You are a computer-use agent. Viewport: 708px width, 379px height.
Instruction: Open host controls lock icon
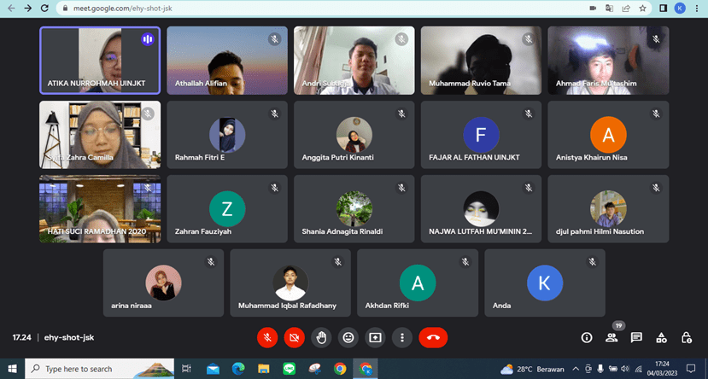(x=686, y=337)
